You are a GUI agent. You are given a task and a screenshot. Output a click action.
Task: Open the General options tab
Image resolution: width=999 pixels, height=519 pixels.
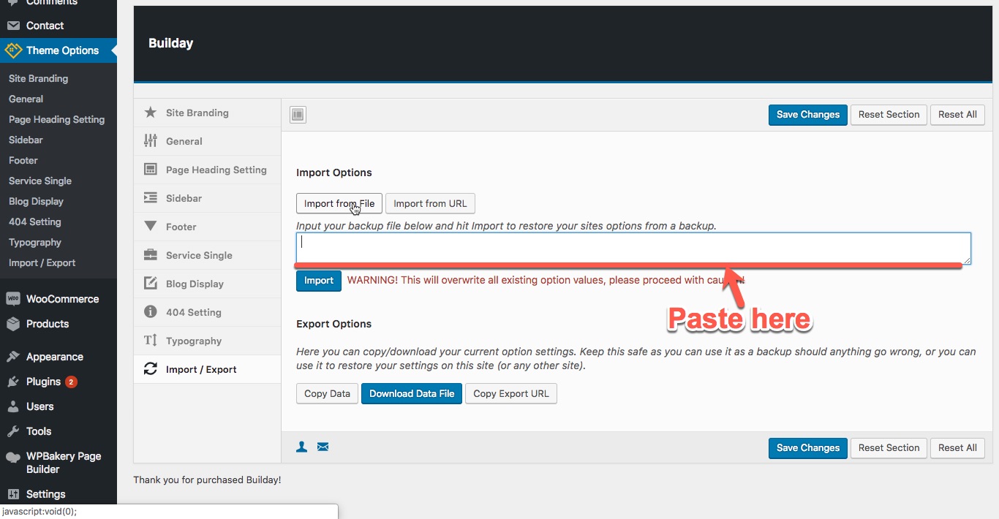pyautogui.click(x=207, y=141)
